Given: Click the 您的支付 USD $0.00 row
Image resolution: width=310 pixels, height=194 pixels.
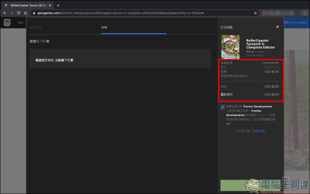Looking at the screenshot, I should tap(250, 94).
